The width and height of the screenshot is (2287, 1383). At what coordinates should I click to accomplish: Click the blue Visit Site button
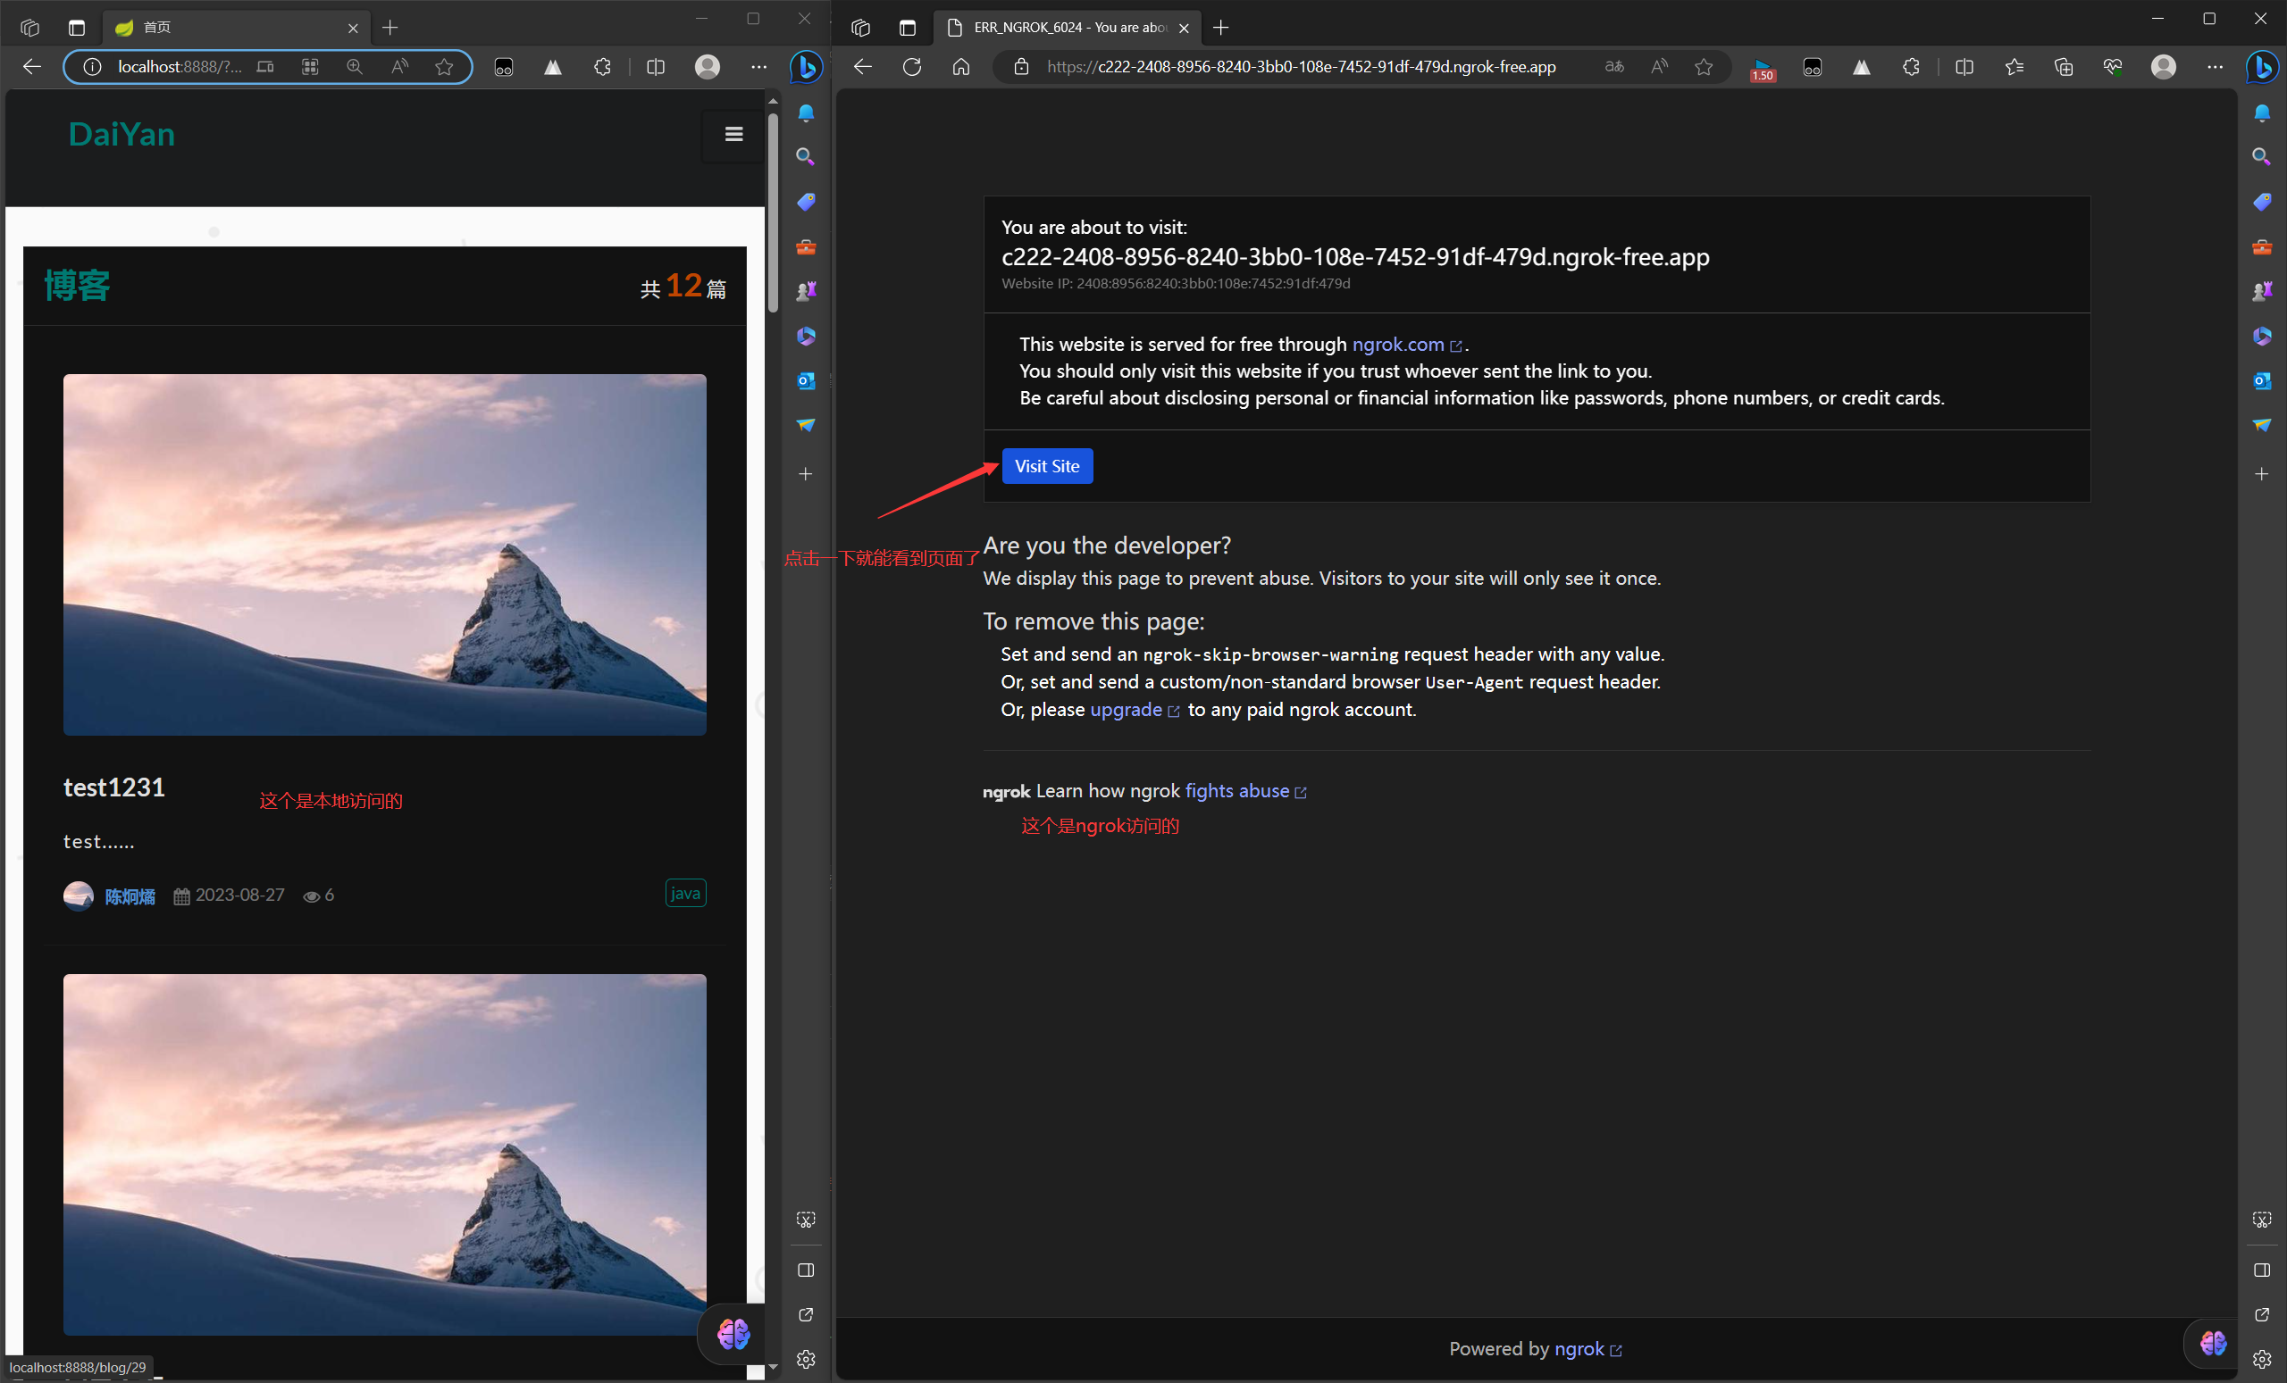1046,466
